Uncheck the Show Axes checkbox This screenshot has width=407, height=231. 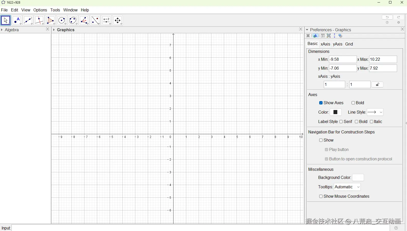[321, 103]
